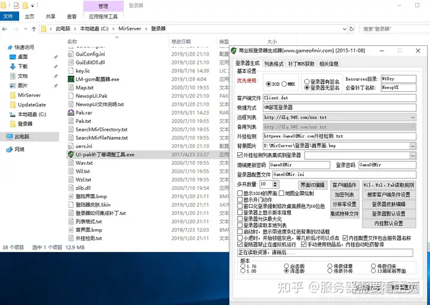Select the 1.76 version radio button

point(243,266)
